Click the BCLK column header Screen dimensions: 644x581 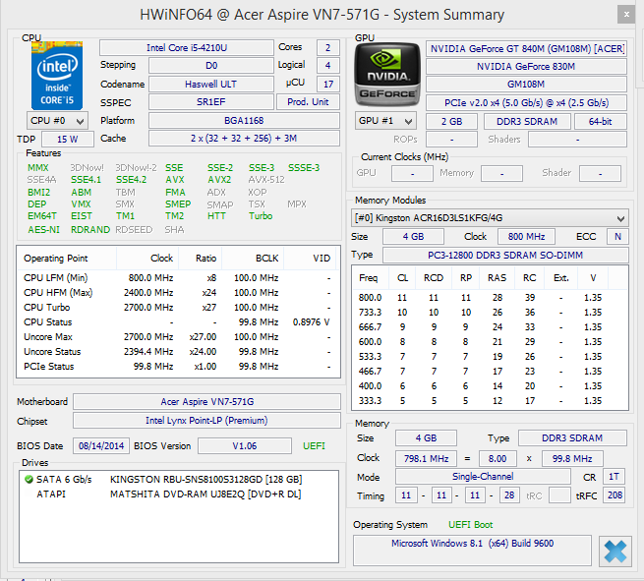click(253, 259)
